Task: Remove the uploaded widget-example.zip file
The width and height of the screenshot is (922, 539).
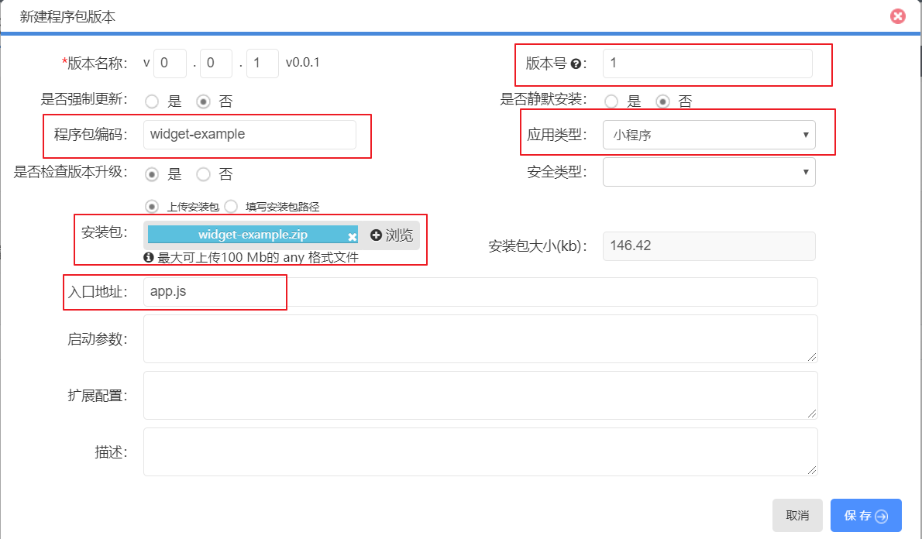Action: coord(352,237)
